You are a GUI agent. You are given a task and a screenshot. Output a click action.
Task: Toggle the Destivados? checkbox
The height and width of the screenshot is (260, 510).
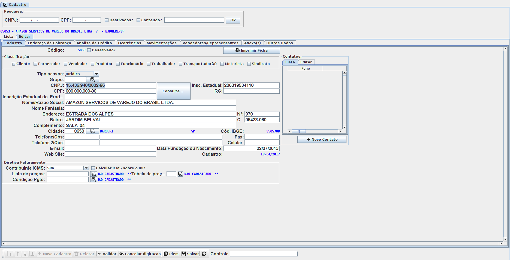click(107, 20)
